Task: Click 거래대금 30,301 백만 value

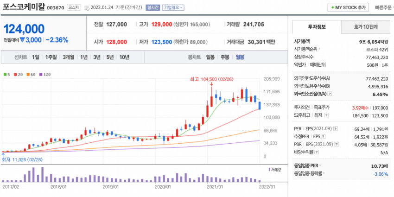Action: 261,42
